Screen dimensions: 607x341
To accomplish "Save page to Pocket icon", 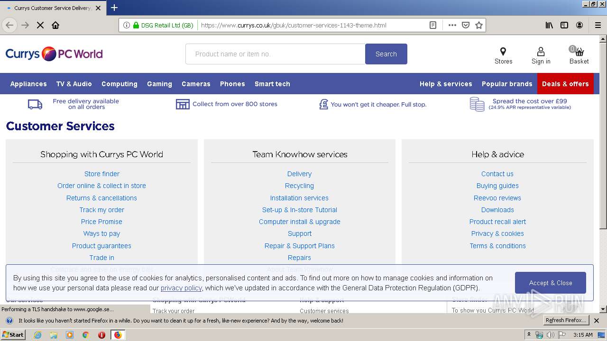I will (x=466, y=25).
